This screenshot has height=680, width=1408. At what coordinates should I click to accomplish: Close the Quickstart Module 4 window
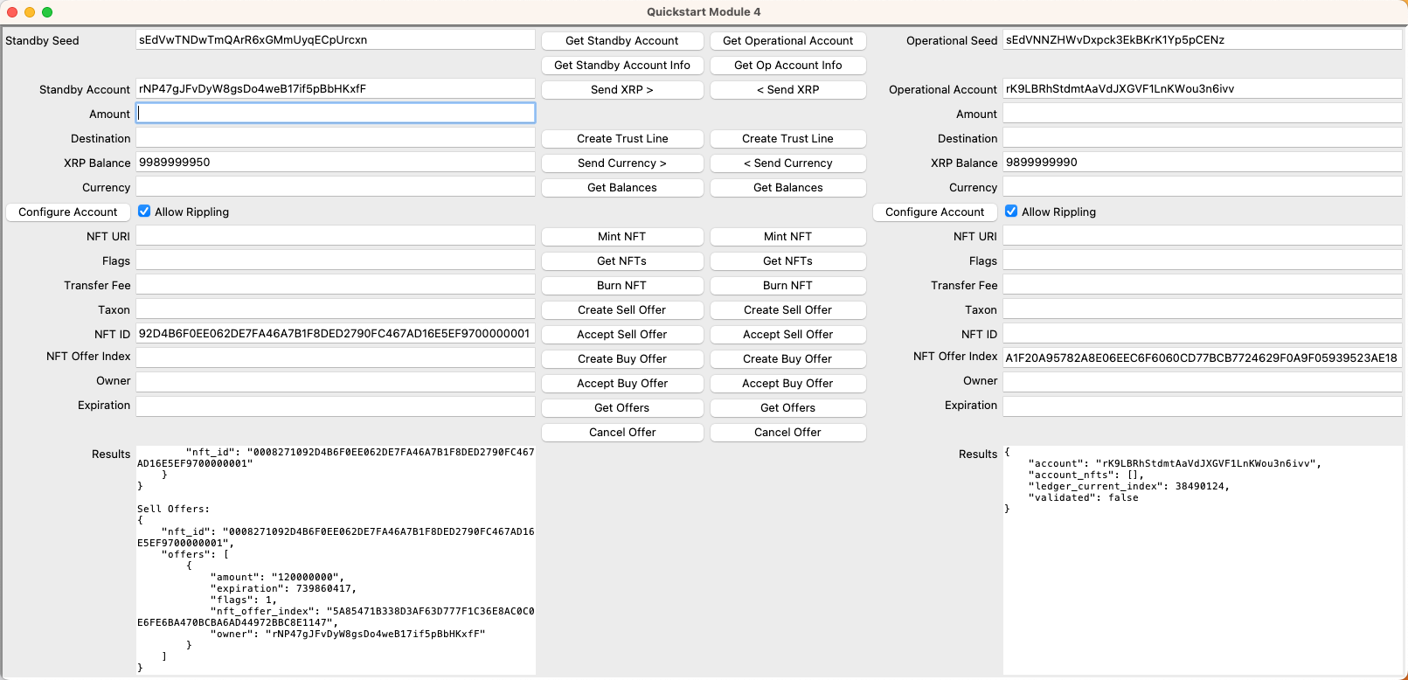coord(12,12)
